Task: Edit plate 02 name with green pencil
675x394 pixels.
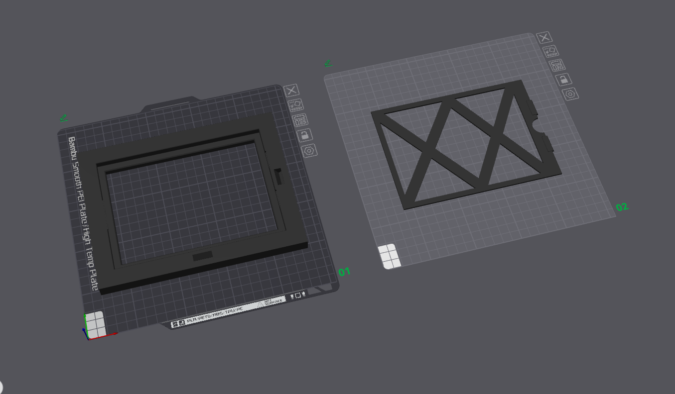Action: click(x=328, y=63)
